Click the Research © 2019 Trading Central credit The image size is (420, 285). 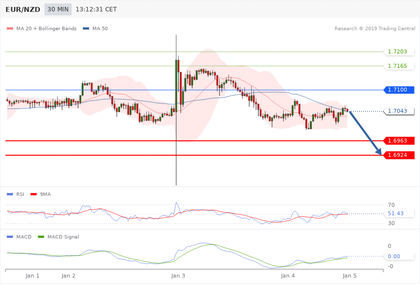click(x=375, y=28)
